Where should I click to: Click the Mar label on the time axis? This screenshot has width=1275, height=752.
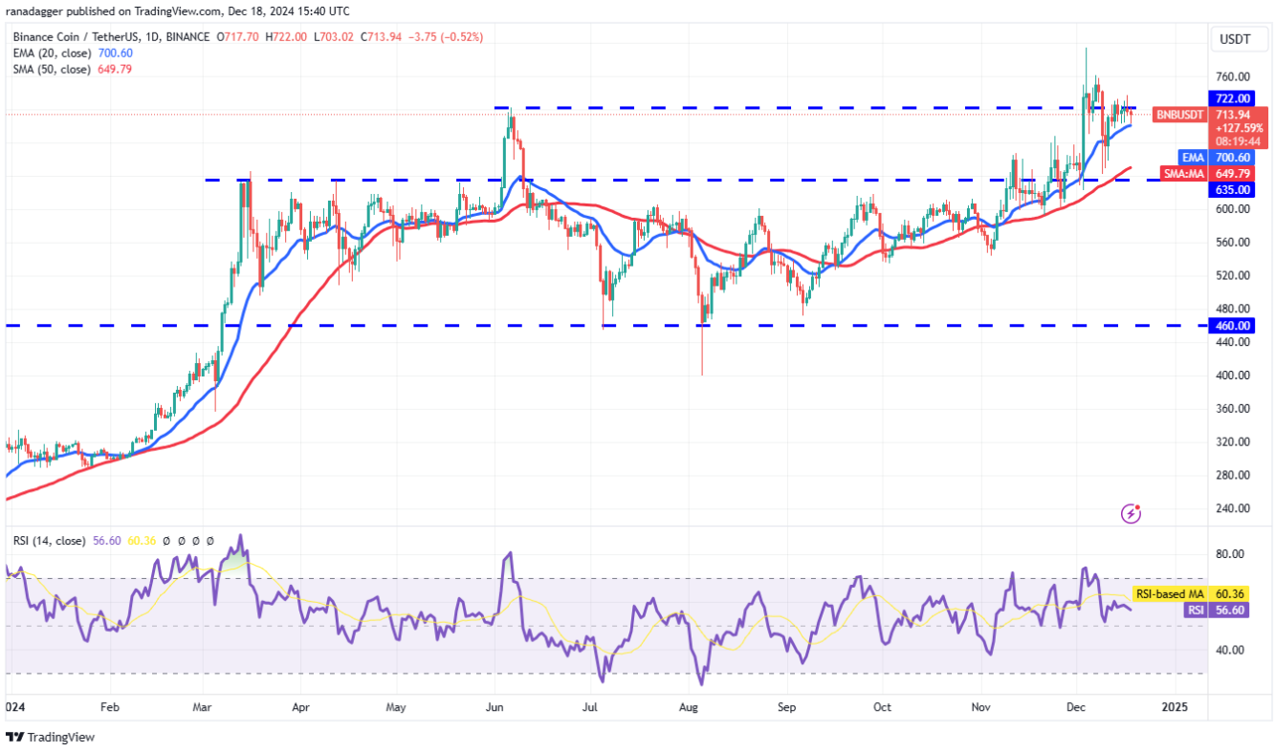click(203, 708)
